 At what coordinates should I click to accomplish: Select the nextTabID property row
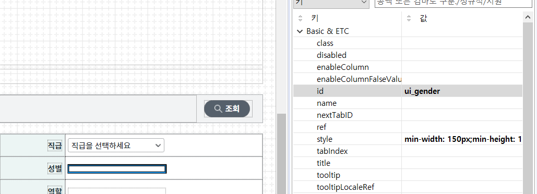tap(408, 115)
